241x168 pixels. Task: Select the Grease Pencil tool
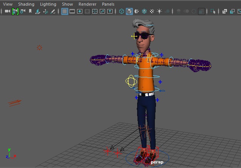click(x=53, y=12)
